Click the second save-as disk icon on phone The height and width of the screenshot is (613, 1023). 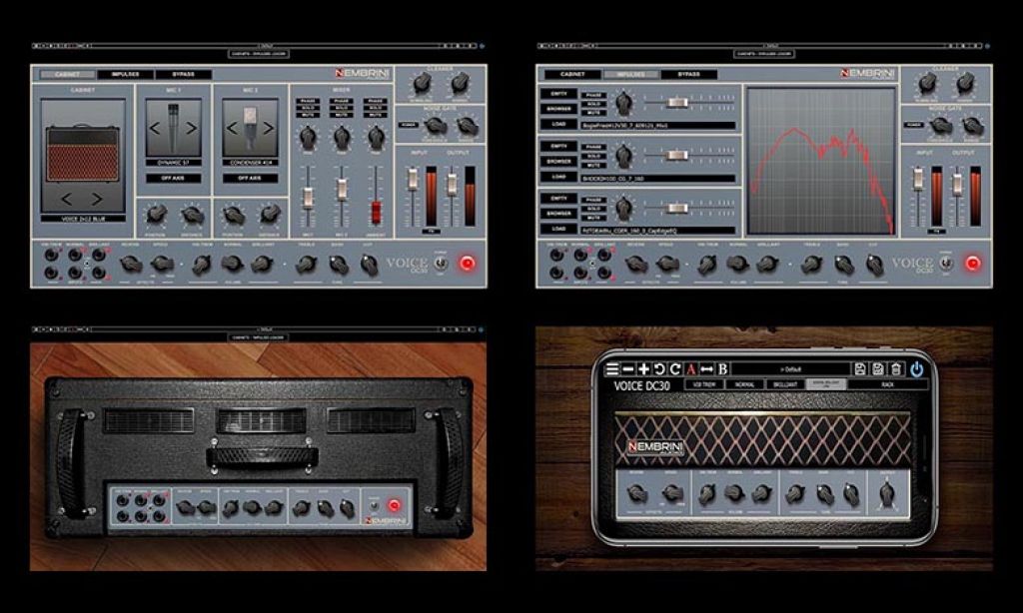(878, 369)
